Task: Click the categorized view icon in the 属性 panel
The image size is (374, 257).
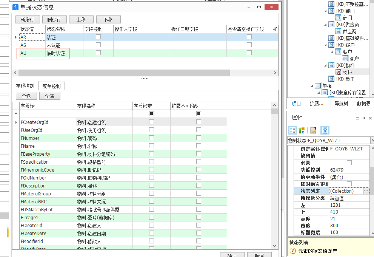Action: click(x=292, y=130)
